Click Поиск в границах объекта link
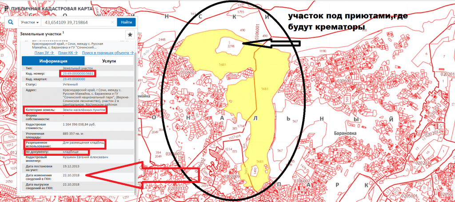The image size is (455, 202). tap(106, 53)
